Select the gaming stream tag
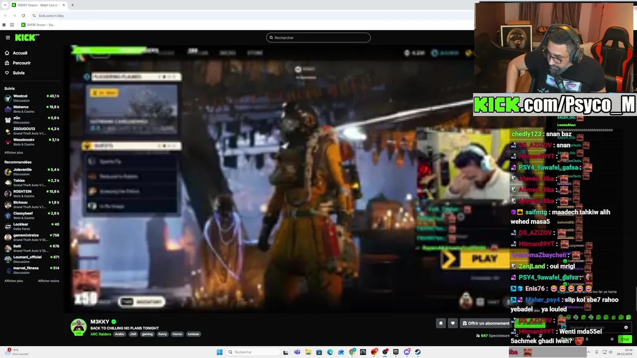637x358 pixels. tap(147, 334)
